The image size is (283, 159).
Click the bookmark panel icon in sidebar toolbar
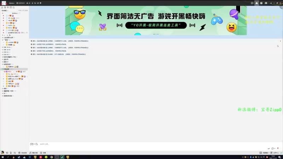point(11,7)
